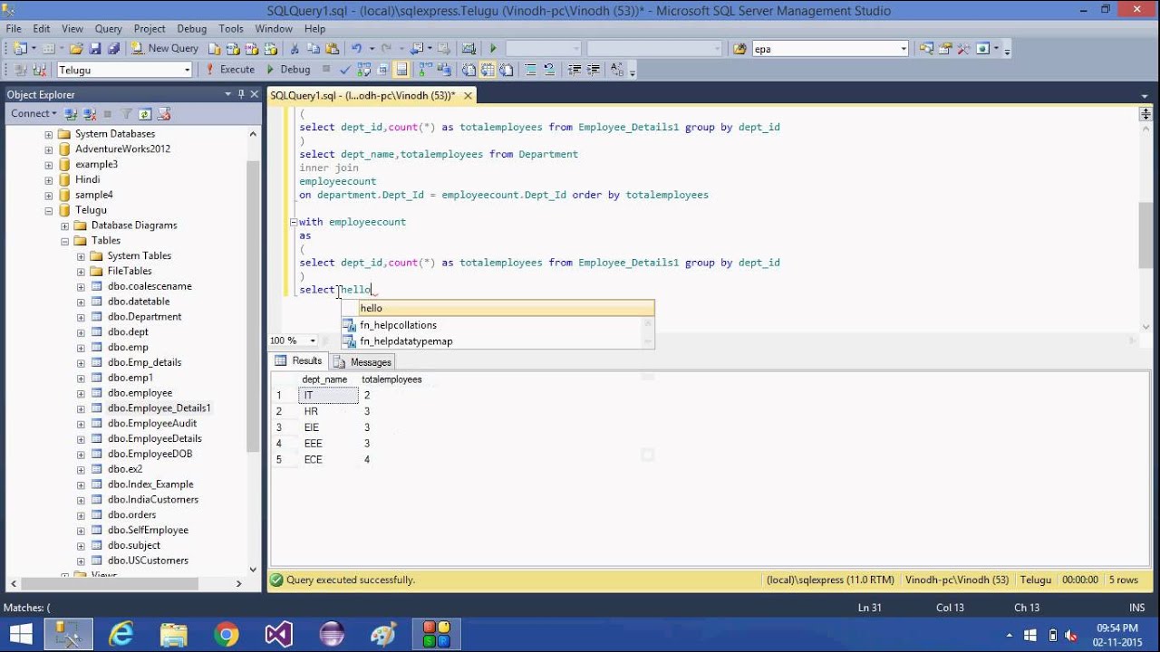
Task: Select the Hindi database
Action: coord(88,179)
